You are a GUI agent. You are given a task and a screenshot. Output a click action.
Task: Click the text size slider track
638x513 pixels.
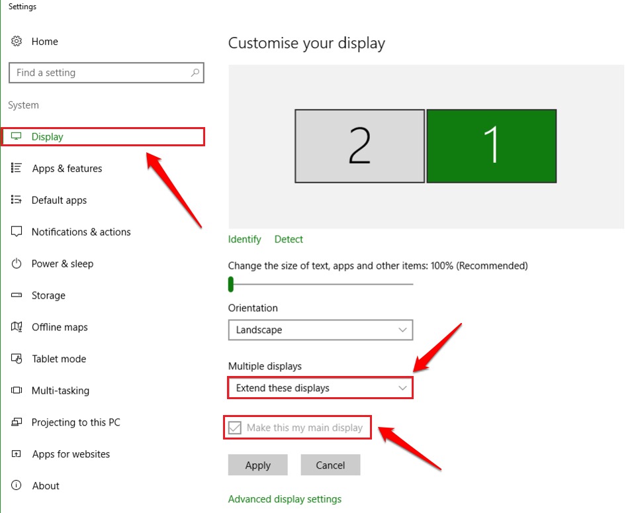320,285
